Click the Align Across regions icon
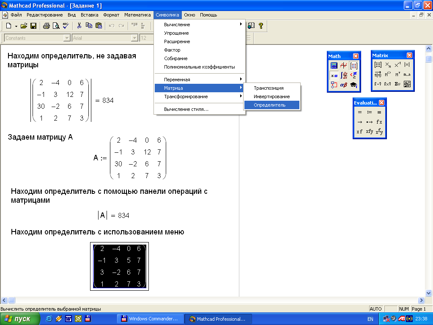433x325 pixels. click(134, 26)
